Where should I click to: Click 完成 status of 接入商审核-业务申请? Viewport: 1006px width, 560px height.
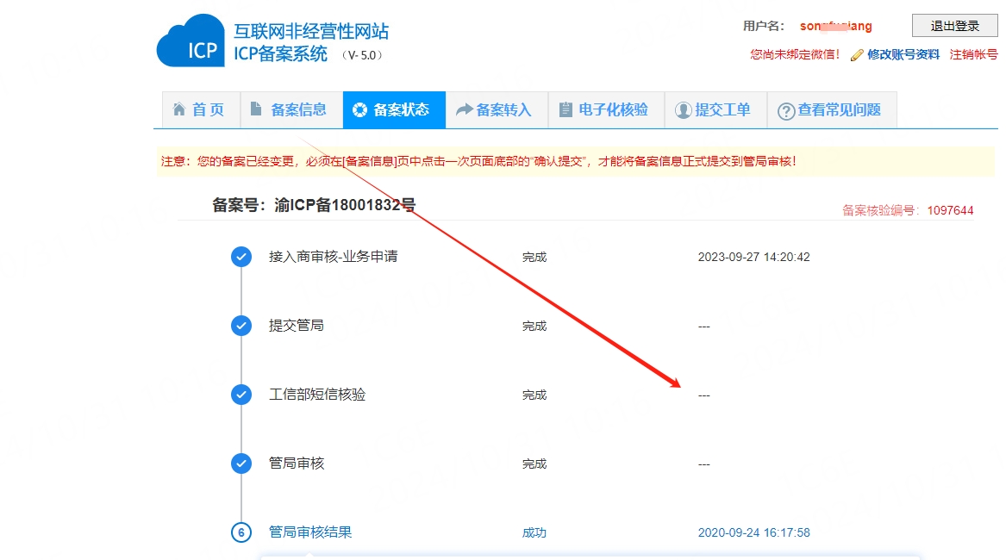(534, 257)
